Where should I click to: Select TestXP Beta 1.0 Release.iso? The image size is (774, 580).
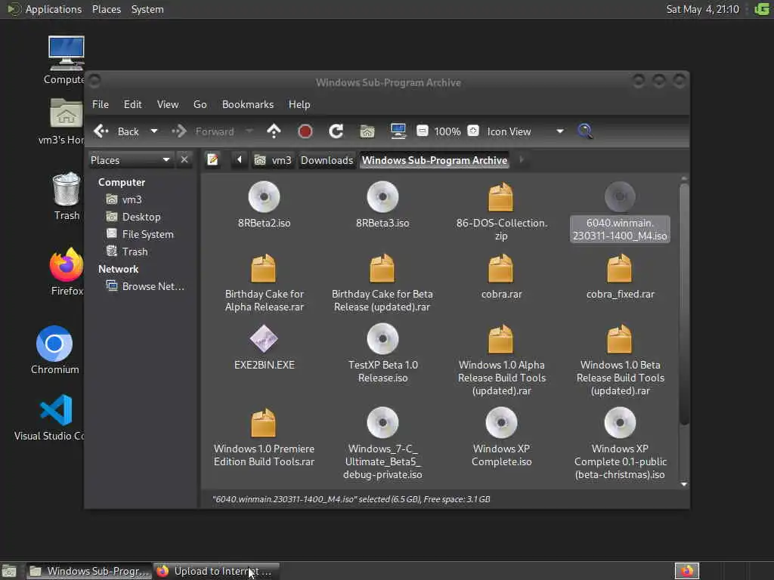[x=382, y=353]
